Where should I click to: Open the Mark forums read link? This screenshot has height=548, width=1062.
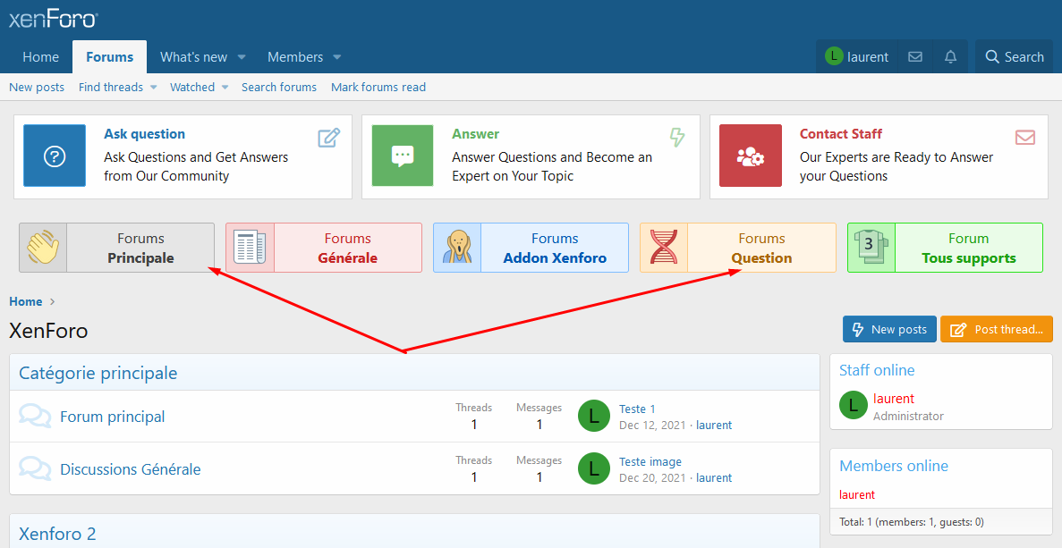click(x=378, y=88)
